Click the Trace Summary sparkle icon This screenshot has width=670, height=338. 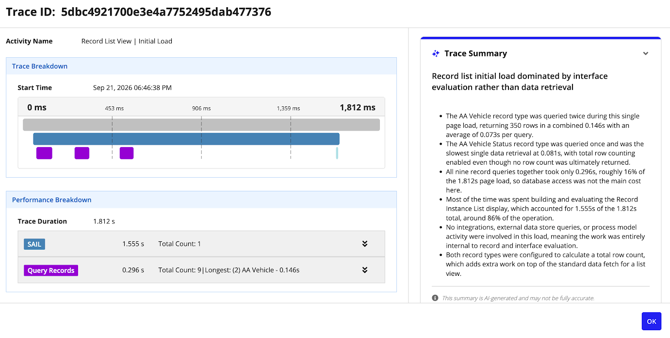(x=436, y=53)
